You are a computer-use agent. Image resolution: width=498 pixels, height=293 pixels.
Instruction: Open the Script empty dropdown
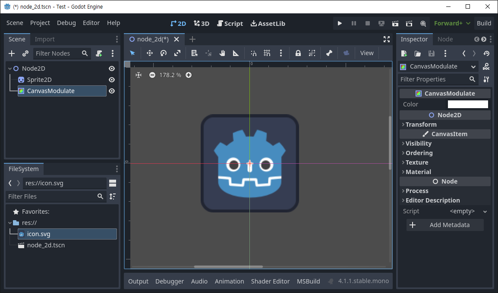coord(468,211)
